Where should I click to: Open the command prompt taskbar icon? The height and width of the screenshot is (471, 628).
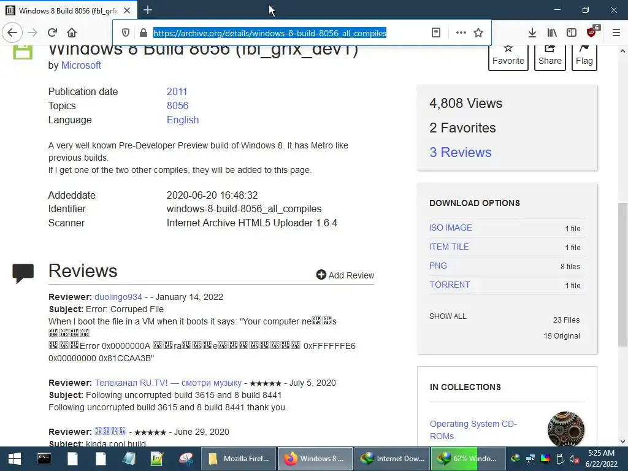[x=44, y=459]
